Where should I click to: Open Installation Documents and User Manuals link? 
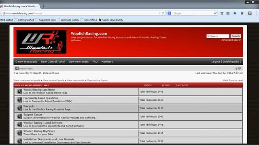(49, 139)
